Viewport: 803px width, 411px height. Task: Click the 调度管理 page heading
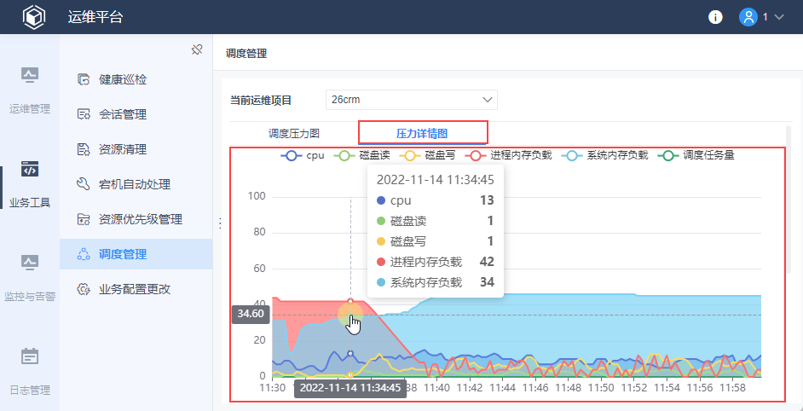click(x=246, y=53)
